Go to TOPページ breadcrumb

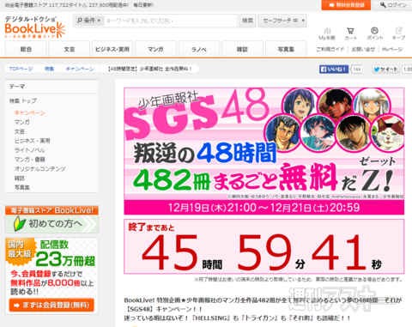click(21, 69)
